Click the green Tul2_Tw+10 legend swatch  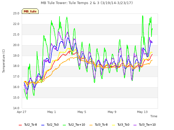click(x=64, y=125)
